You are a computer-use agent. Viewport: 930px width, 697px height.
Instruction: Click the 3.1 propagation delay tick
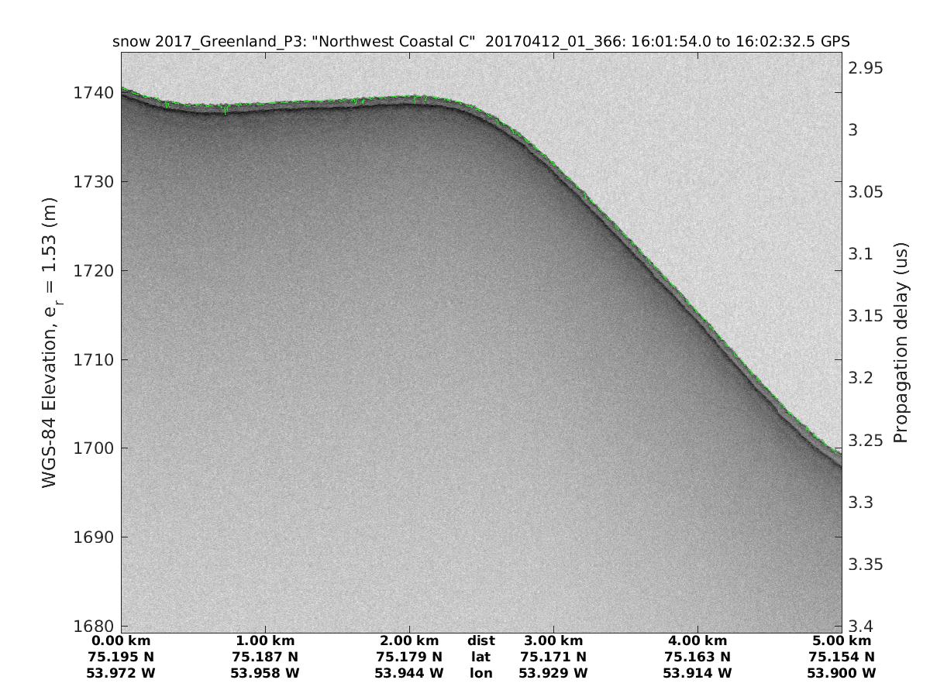coord(859,254)
